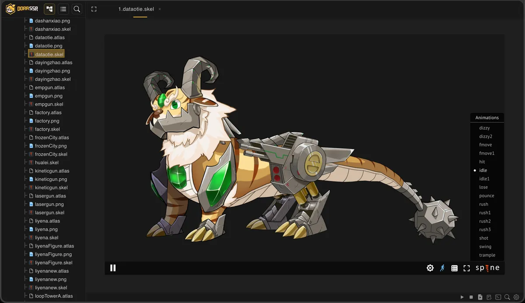Click the factory.atlas file icon
Image resolution: width=525 pixels, height=303 pixels.
[x=31, y=112]
